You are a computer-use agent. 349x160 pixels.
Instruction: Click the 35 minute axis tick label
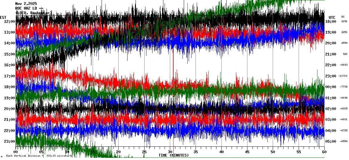[196, 152]
